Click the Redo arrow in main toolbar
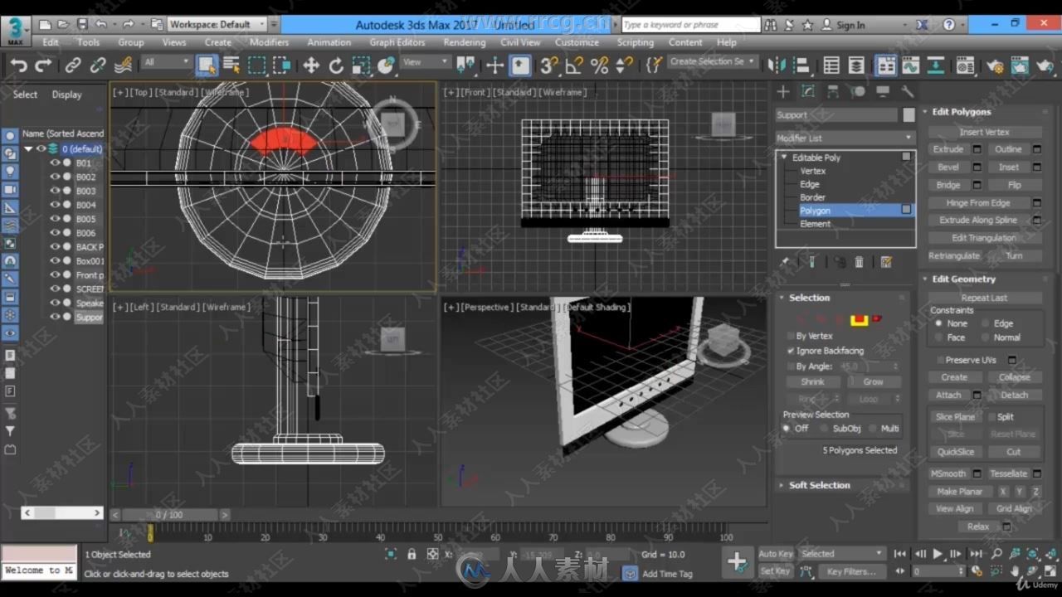The height and width of the screenshot is (597, 1062). point(43,65)
